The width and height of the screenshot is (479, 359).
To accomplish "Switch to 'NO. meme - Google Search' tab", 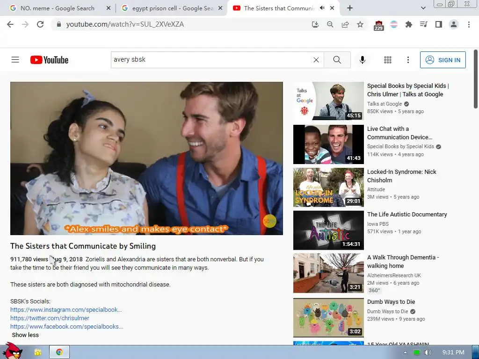I will point(57,8).
